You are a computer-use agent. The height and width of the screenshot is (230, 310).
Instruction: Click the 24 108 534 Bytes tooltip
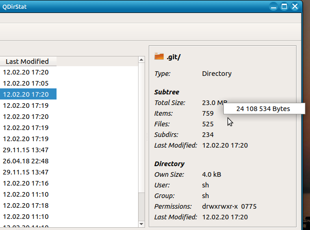(x=263, y=109)
